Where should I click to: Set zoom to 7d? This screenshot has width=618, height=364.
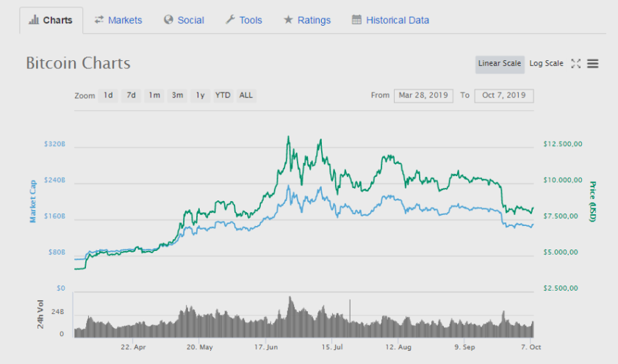(x=132, y=95)
